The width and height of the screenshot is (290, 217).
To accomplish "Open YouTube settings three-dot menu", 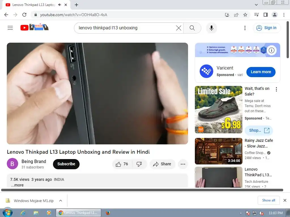I will click(245, 28).
